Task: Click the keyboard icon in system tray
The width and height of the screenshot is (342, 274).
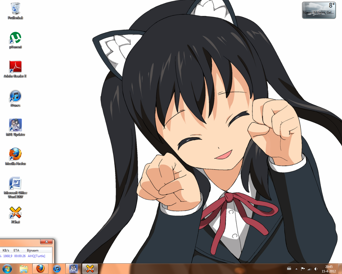Action: (x=289, y=269)
